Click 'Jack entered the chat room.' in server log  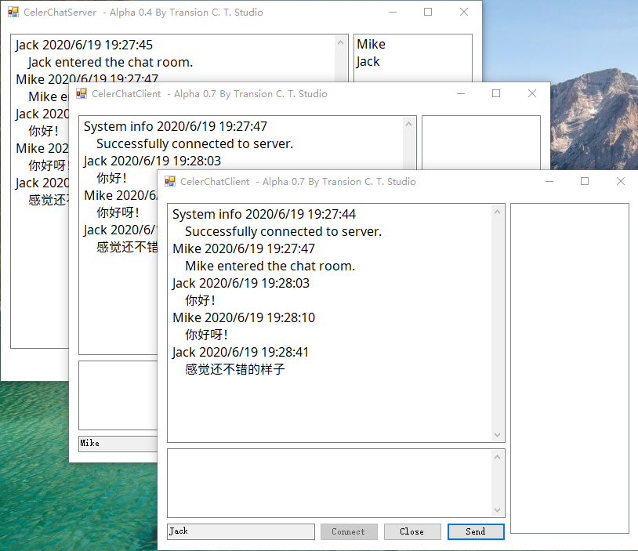point(111,62)
